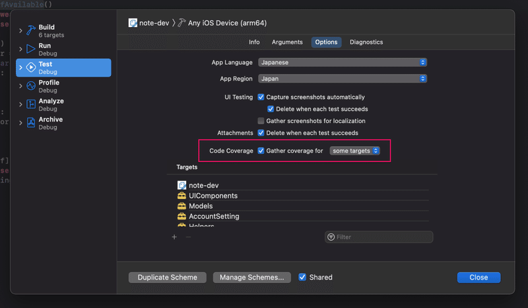Screen dimensions: 528x308
Task: Select the Run action label in sidebar
Action: click(x=45, y=46)
